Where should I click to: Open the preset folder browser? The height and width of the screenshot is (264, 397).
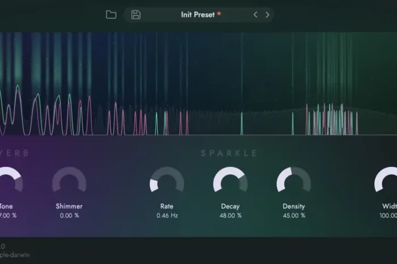coord(111,15)
